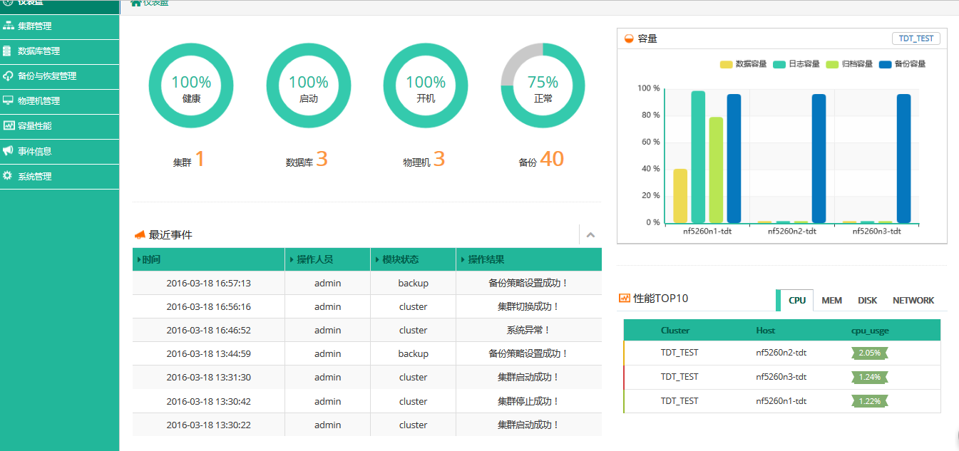Click the nf5260n1-tdt label on chart axis

click(x=707, y=231)
